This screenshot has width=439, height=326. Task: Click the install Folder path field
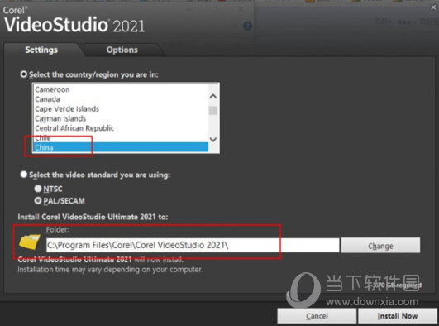tap(193, 245)
